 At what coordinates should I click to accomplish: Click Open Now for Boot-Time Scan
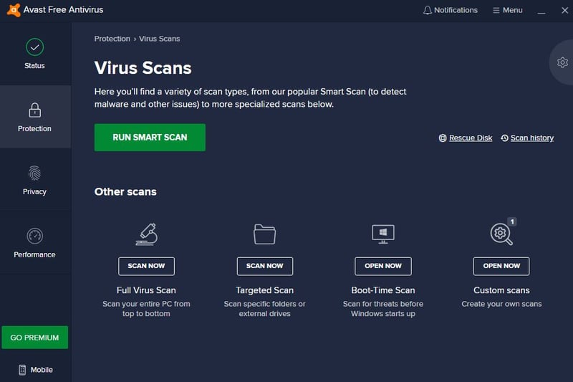pyautogui.click(x=383, y=266)
